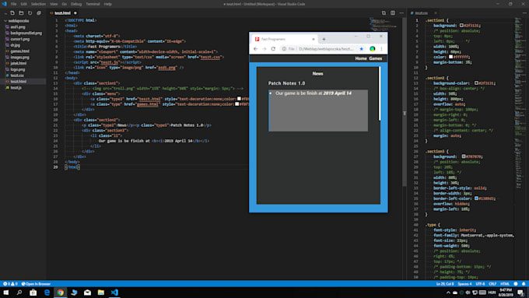
Task: Open Mail app from taskbar
Action: (87, 293)
